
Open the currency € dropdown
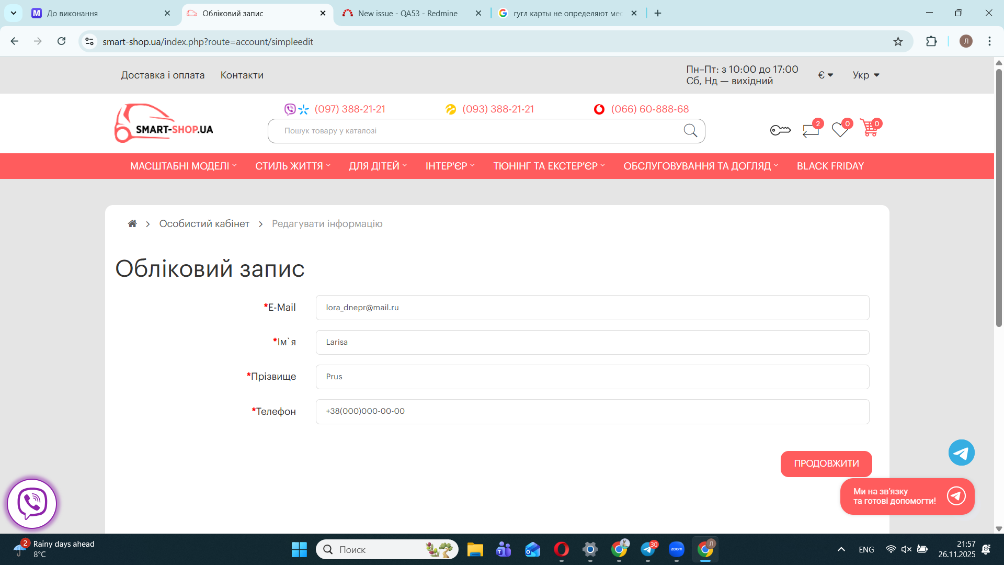[x=825, y=75]
